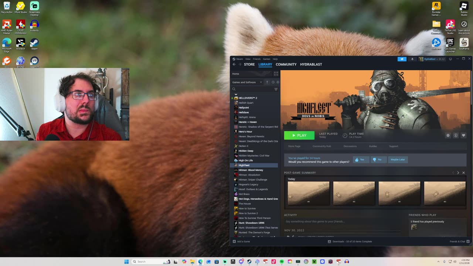The height and width of the screenshot is (266, 473).
Task: Open the Games menu
Action: [x=266, y=59]
